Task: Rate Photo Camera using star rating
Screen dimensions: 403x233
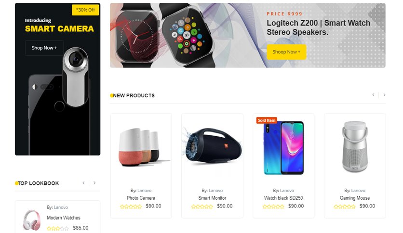Action: click(x=131, y=207)
